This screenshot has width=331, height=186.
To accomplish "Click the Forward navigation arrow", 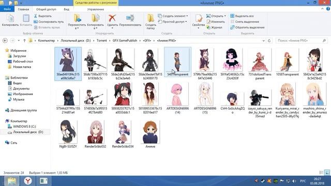I will point(12,40).
